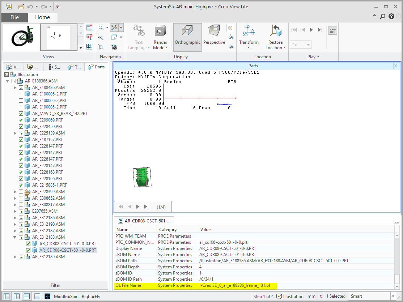Click the search magnifier icon near the help button

pyautogui.click(x=383, y=16)
